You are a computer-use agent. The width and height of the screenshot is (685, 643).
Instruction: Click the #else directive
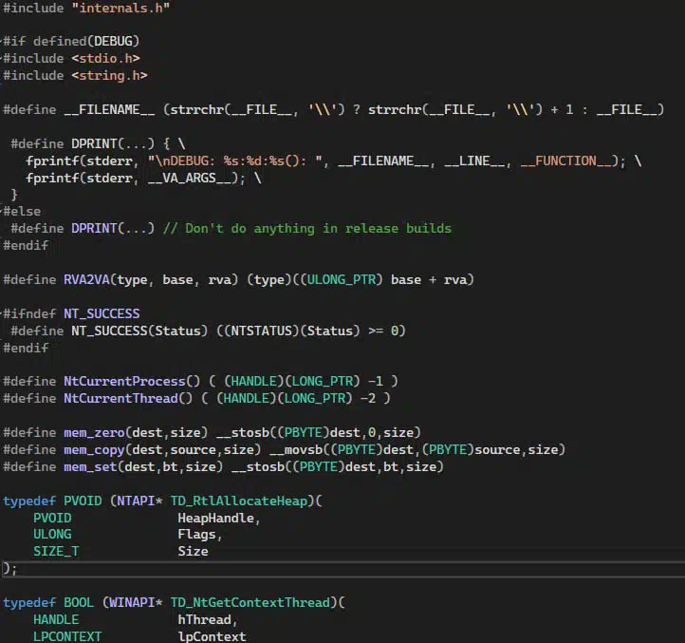(22, 212)
